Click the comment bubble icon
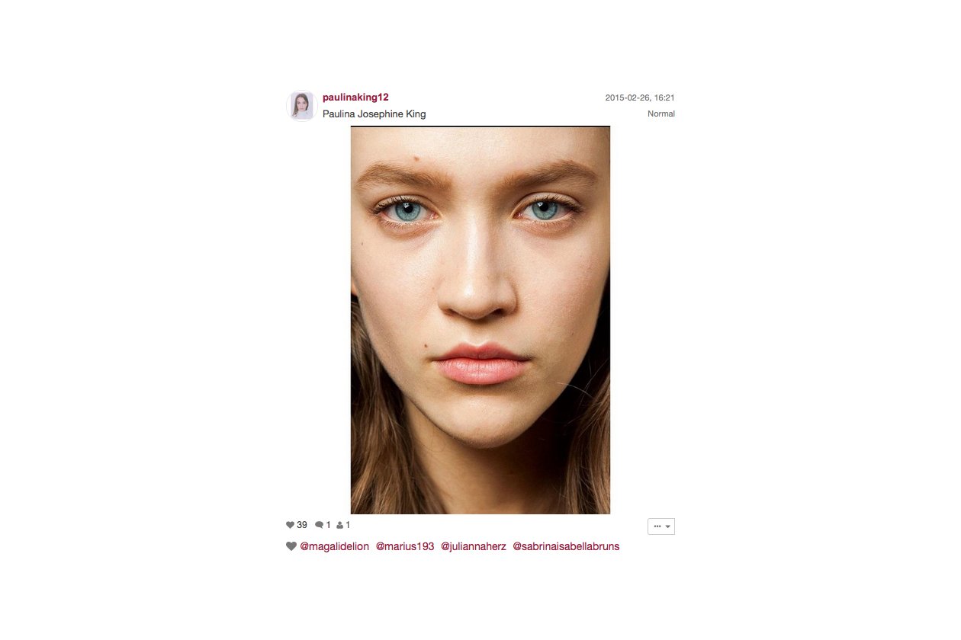Viewport: 961px width, 640px height. [319, 525]
